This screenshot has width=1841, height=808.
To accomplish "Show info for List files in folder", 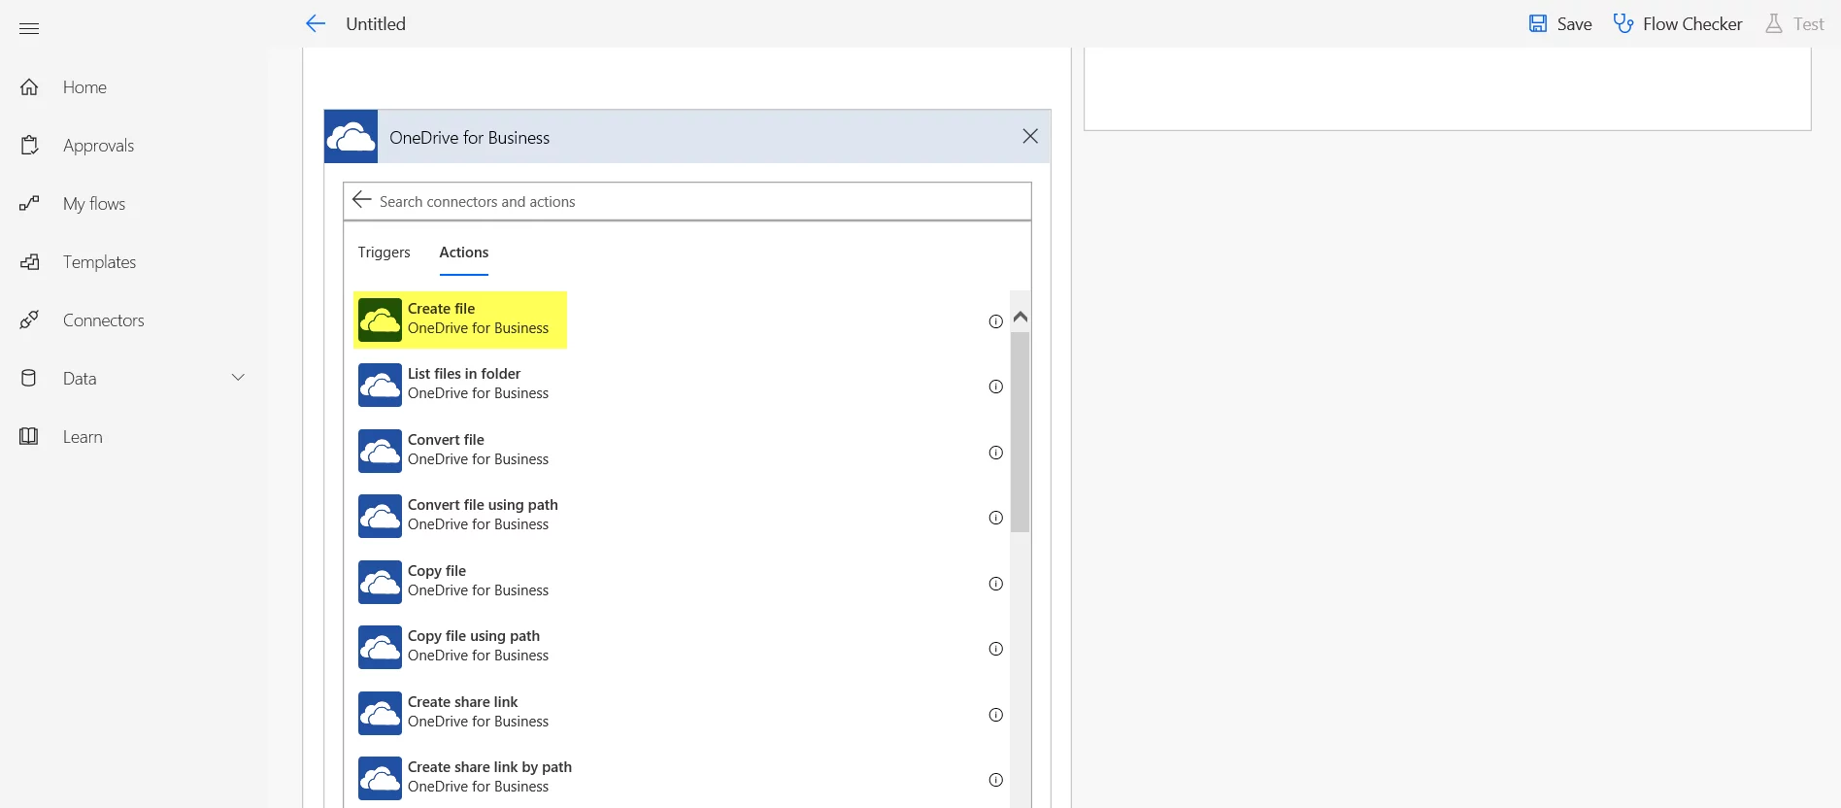I will [995, 387].
